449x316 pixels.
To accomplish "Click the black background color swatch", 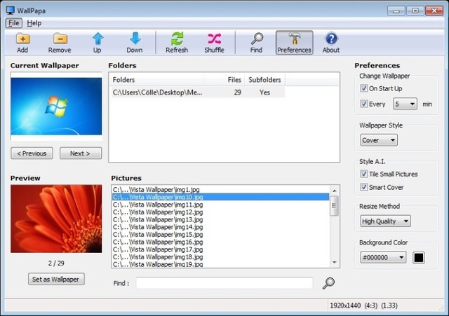I will tap(419, 257).
